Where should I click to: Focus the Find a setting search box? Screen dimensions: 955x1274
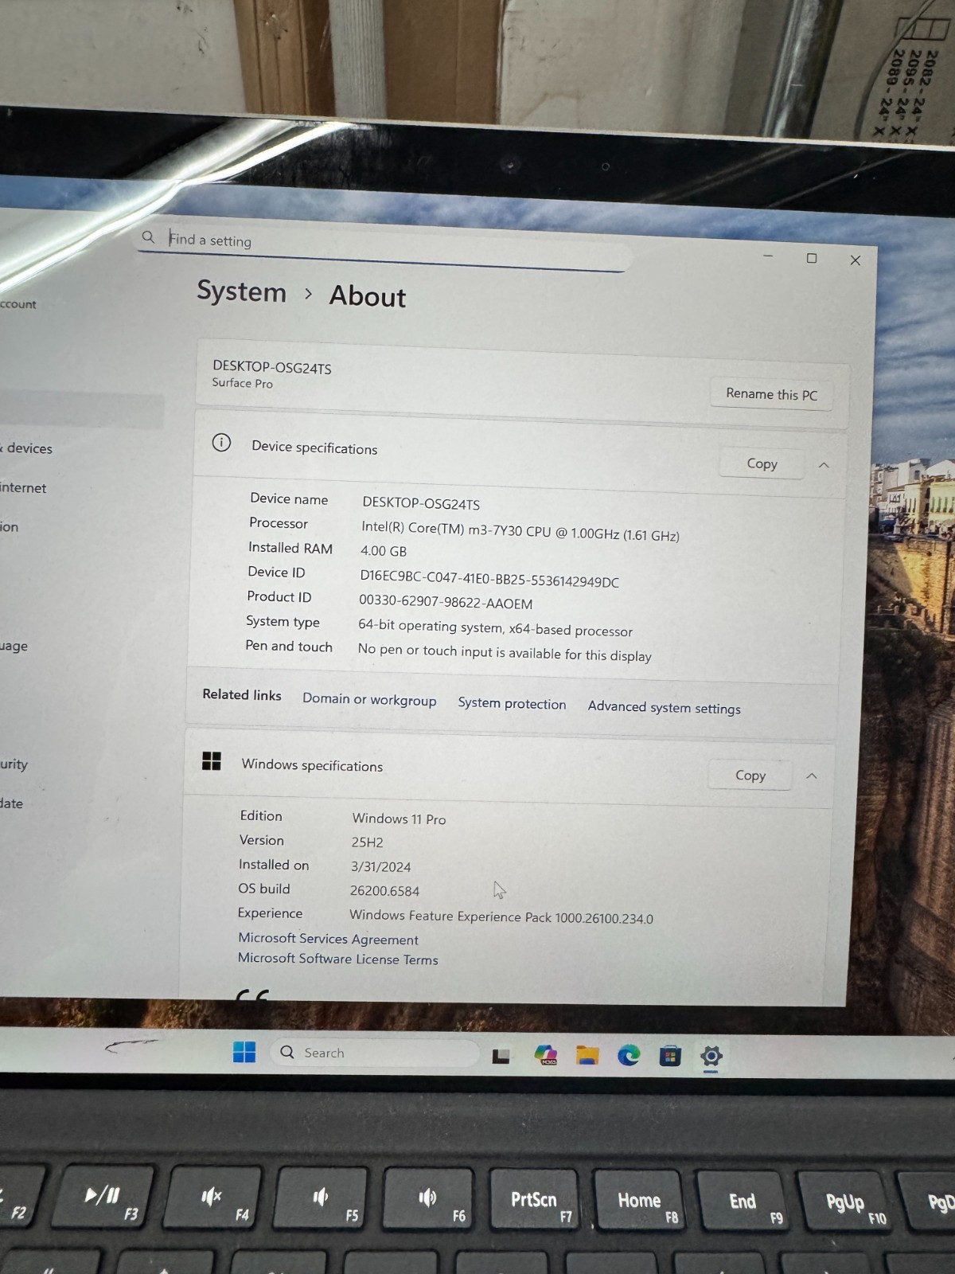point(382,247)
